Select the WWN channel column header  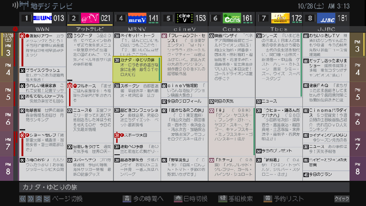pyautogui.click(x=43, y=29)
